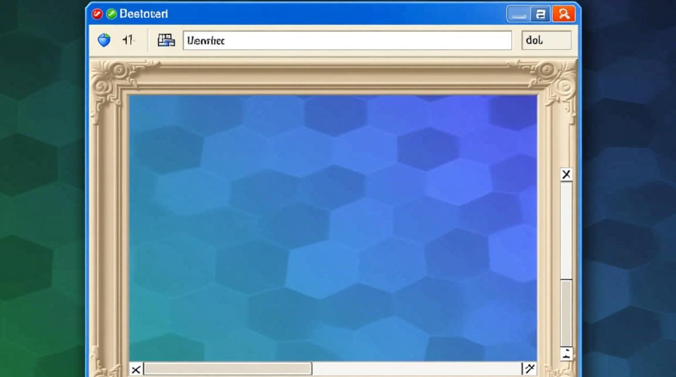Minimize the Deetoterd window

[x=519, y=14]
